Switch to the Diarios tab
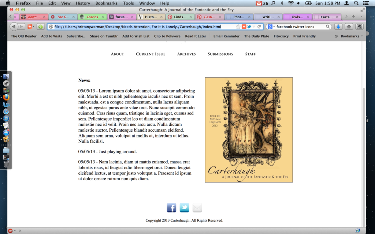Screen dimensions: 375x234 (92, 17)
